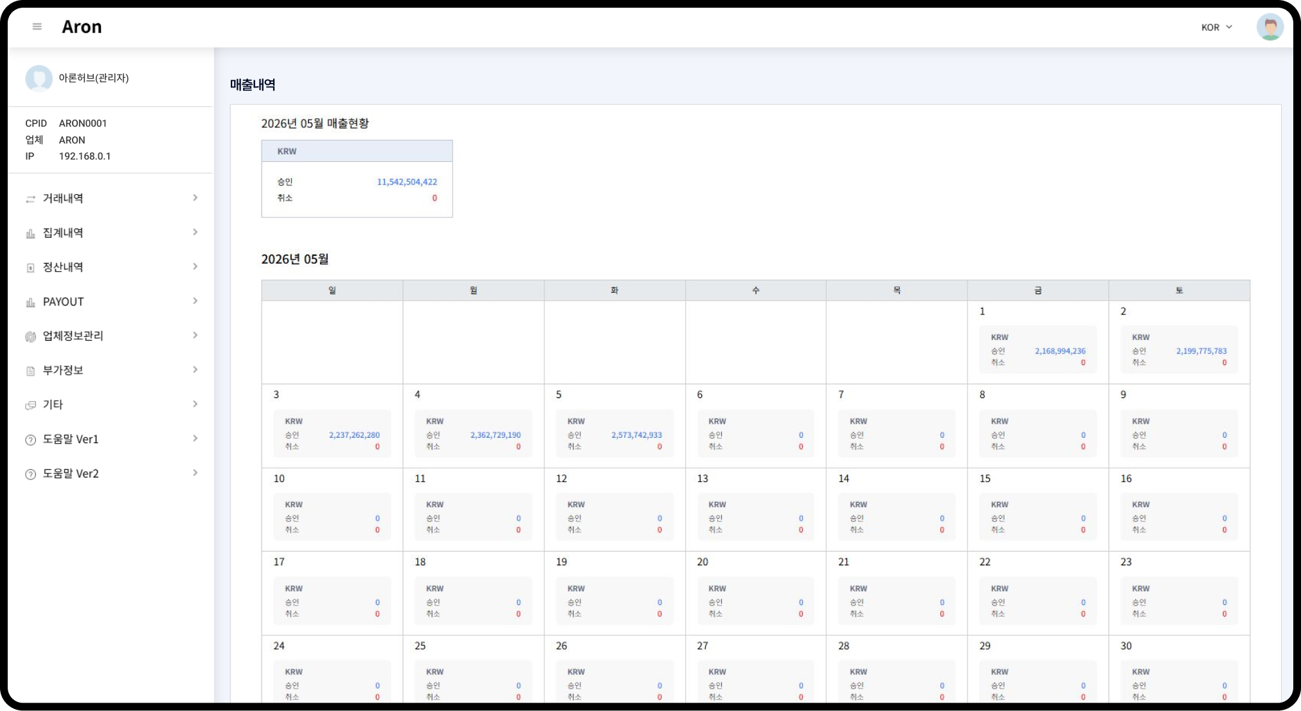Image resolution: width=1301 pixels, height=711 pixels.
Task: Click calendar day number 10
Action: pyautogui.click(x=279, y=479)
